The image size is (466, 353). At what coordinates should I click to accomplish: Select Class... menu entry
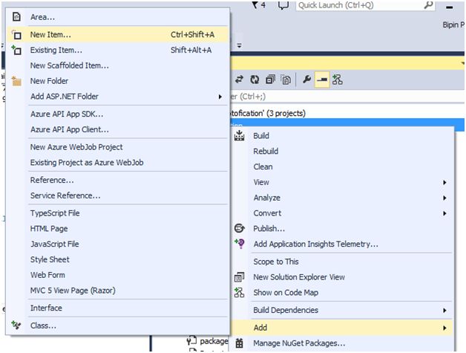tap(118, 326)
